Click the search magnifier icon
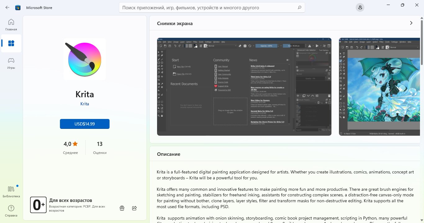The height and width of the screenshot is (223, 424). click(299, 7)
